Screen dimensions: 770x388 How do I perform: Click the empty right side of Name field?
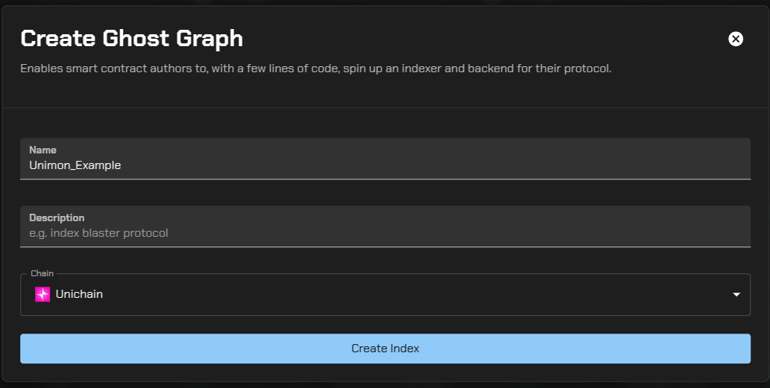point(596,165)
